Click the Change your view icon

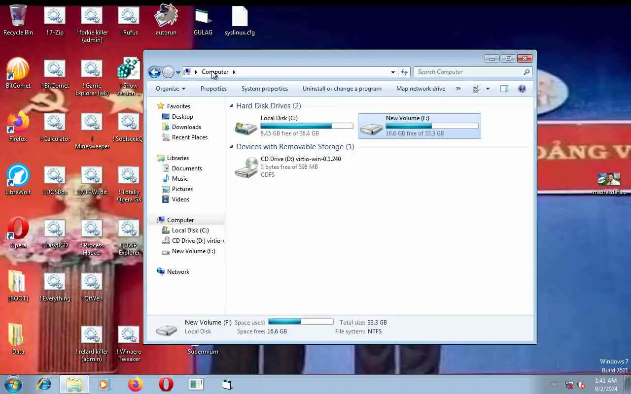[x=477, y=89]
